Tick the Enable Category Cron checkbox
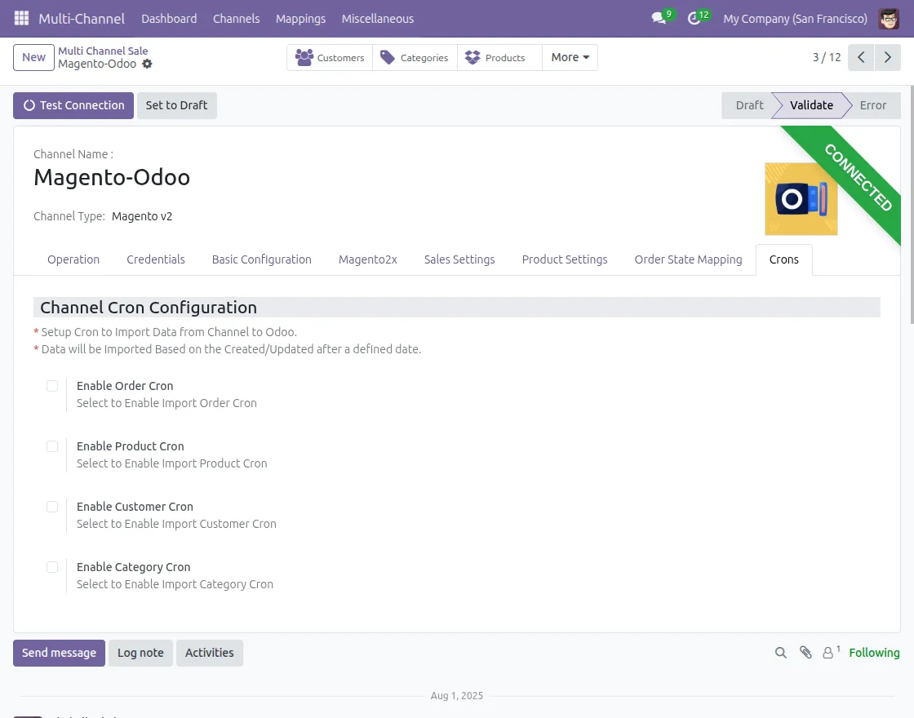 (52, 567)
